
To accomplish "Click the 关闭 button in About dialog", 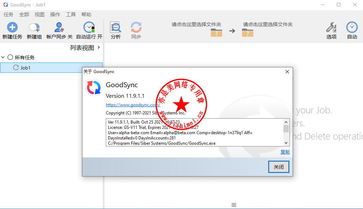I will click(279, 167).
